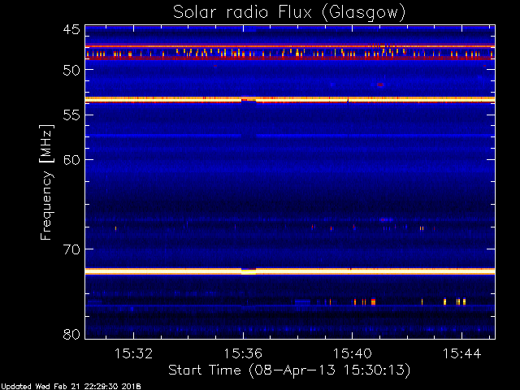The image size is (520, 390).
Task: Click the 'Frequency [MHz]' axis label
Action: [46, 182]
